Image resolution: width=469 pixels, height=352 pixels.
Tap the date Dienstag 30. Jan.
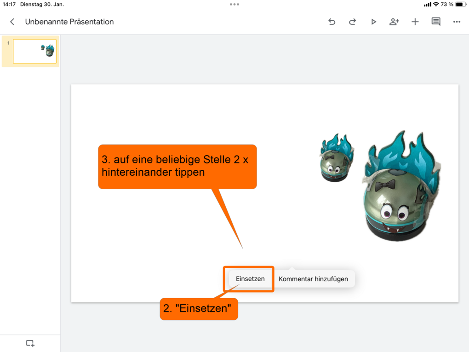[x=42, y=4]
